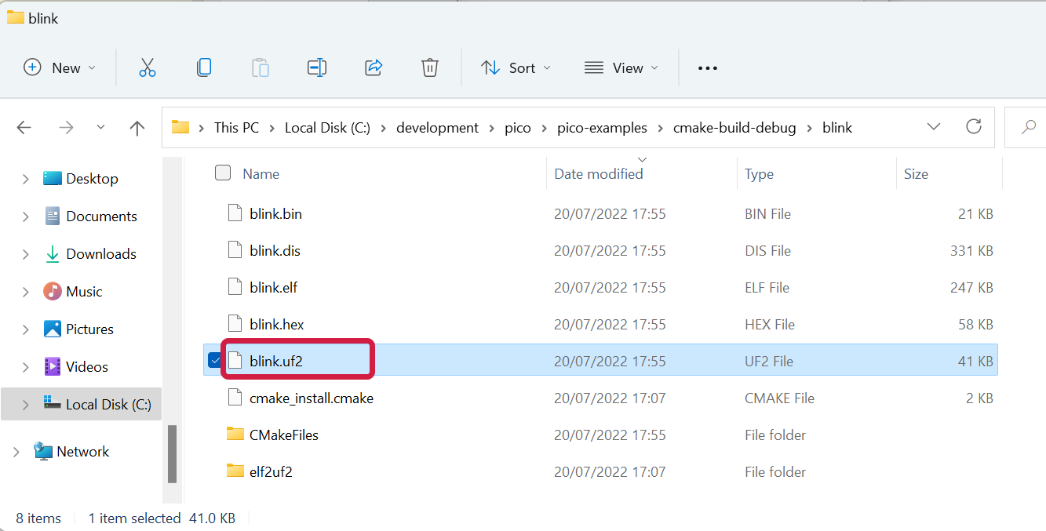Expand the Videos tree node

25,367
